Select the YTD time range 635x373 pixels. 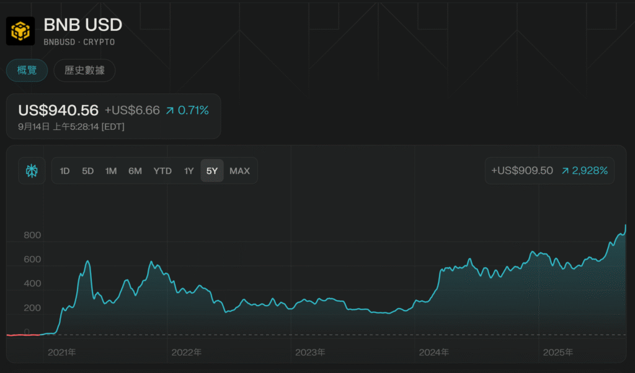162,171
